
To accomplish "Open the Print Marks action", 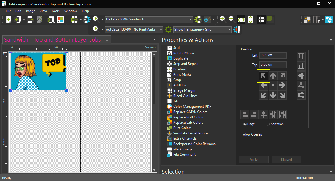I will [x=182, y=74].
